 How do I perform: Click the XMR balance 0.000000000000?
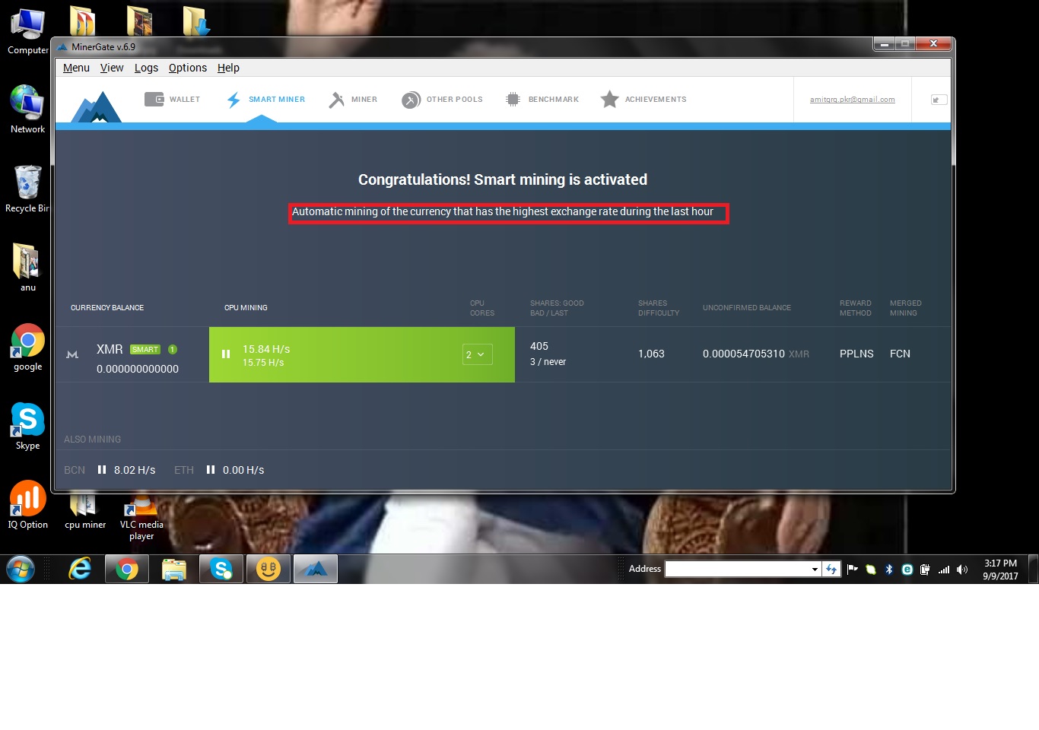[x=138, y=369]
